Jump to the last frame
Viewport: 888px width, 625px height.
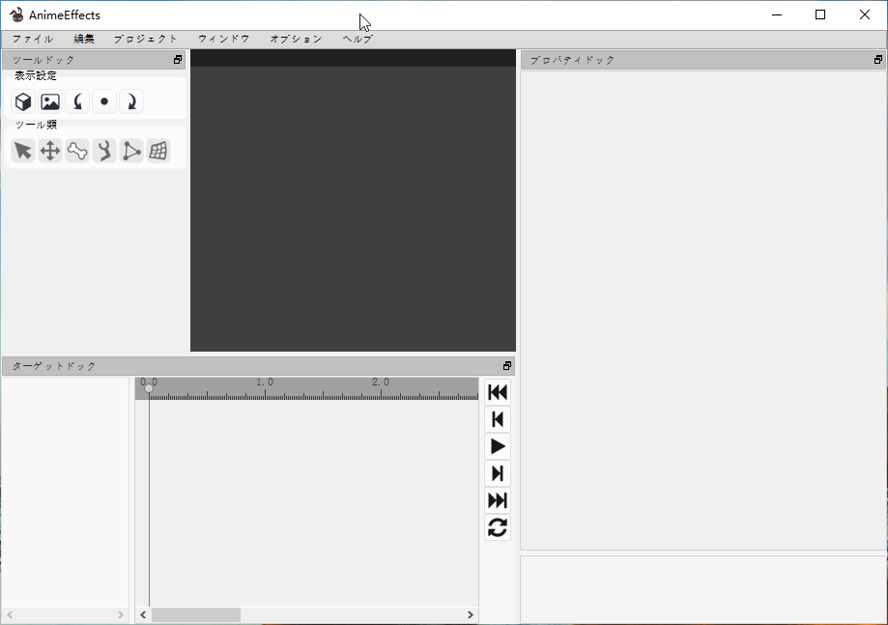(498, 500)
